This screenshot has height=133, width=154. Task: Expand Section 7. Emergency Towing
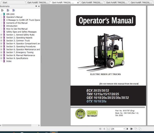click(x=1, y=52)
